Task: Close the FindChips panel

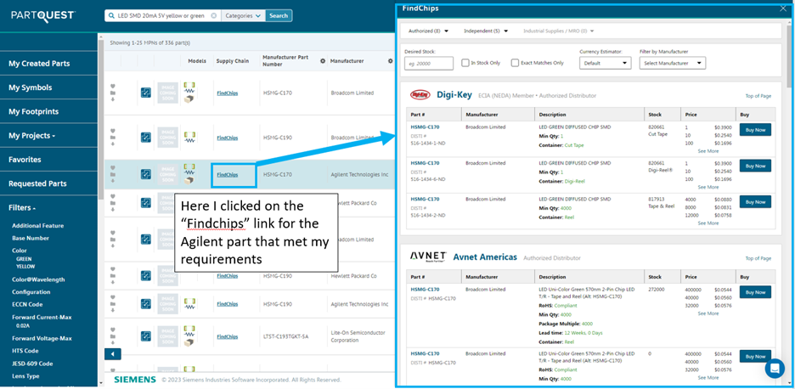Action: coord(782,8)
